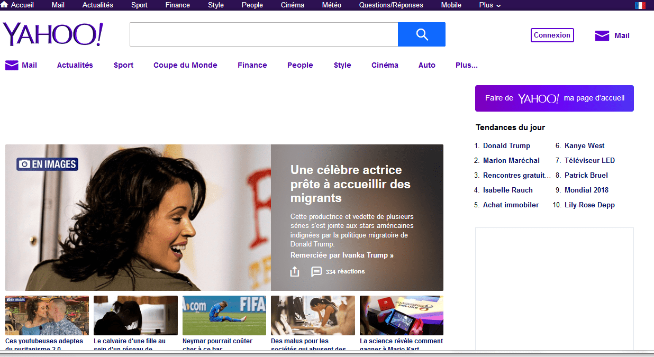Open the calvaire d'une fille thumbnail
654x357 pixels.
point(135,315)
